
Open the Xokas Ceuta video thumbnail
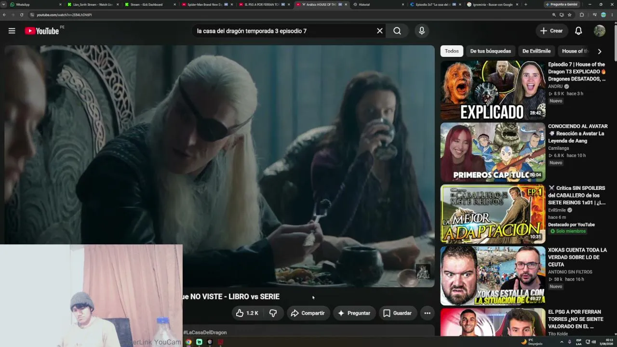[x=493, y=276]
